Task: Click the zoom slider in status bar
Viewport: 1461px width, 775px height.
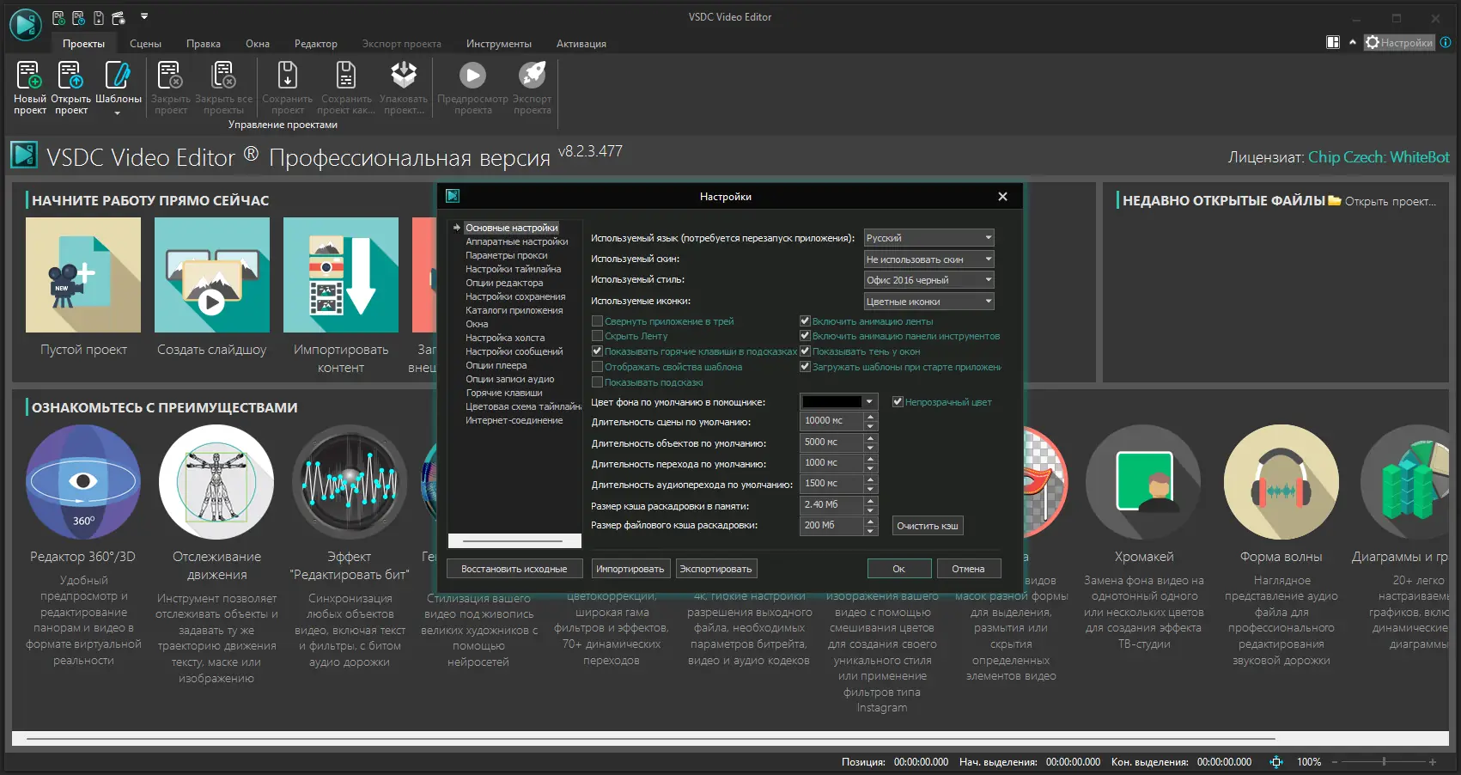Action: coord(1384,762)
